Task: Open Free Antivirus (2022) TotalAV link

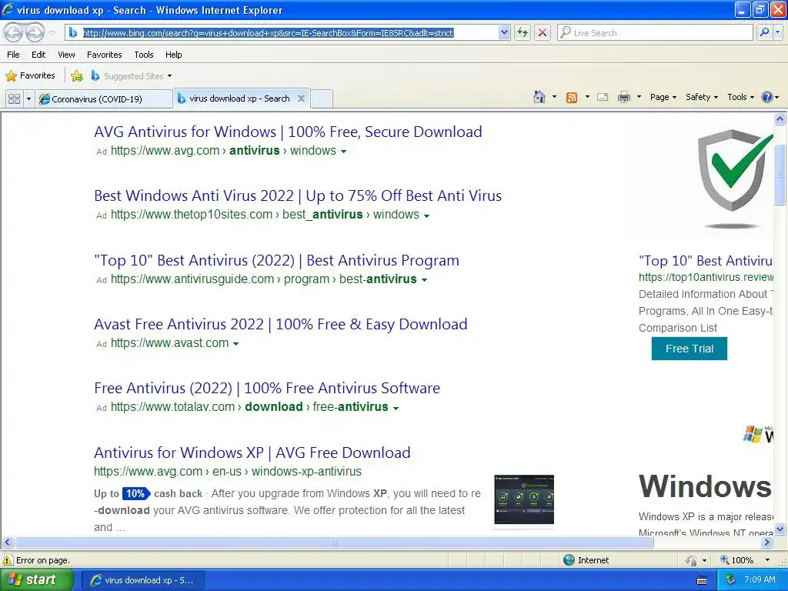Action: [267, 388]
